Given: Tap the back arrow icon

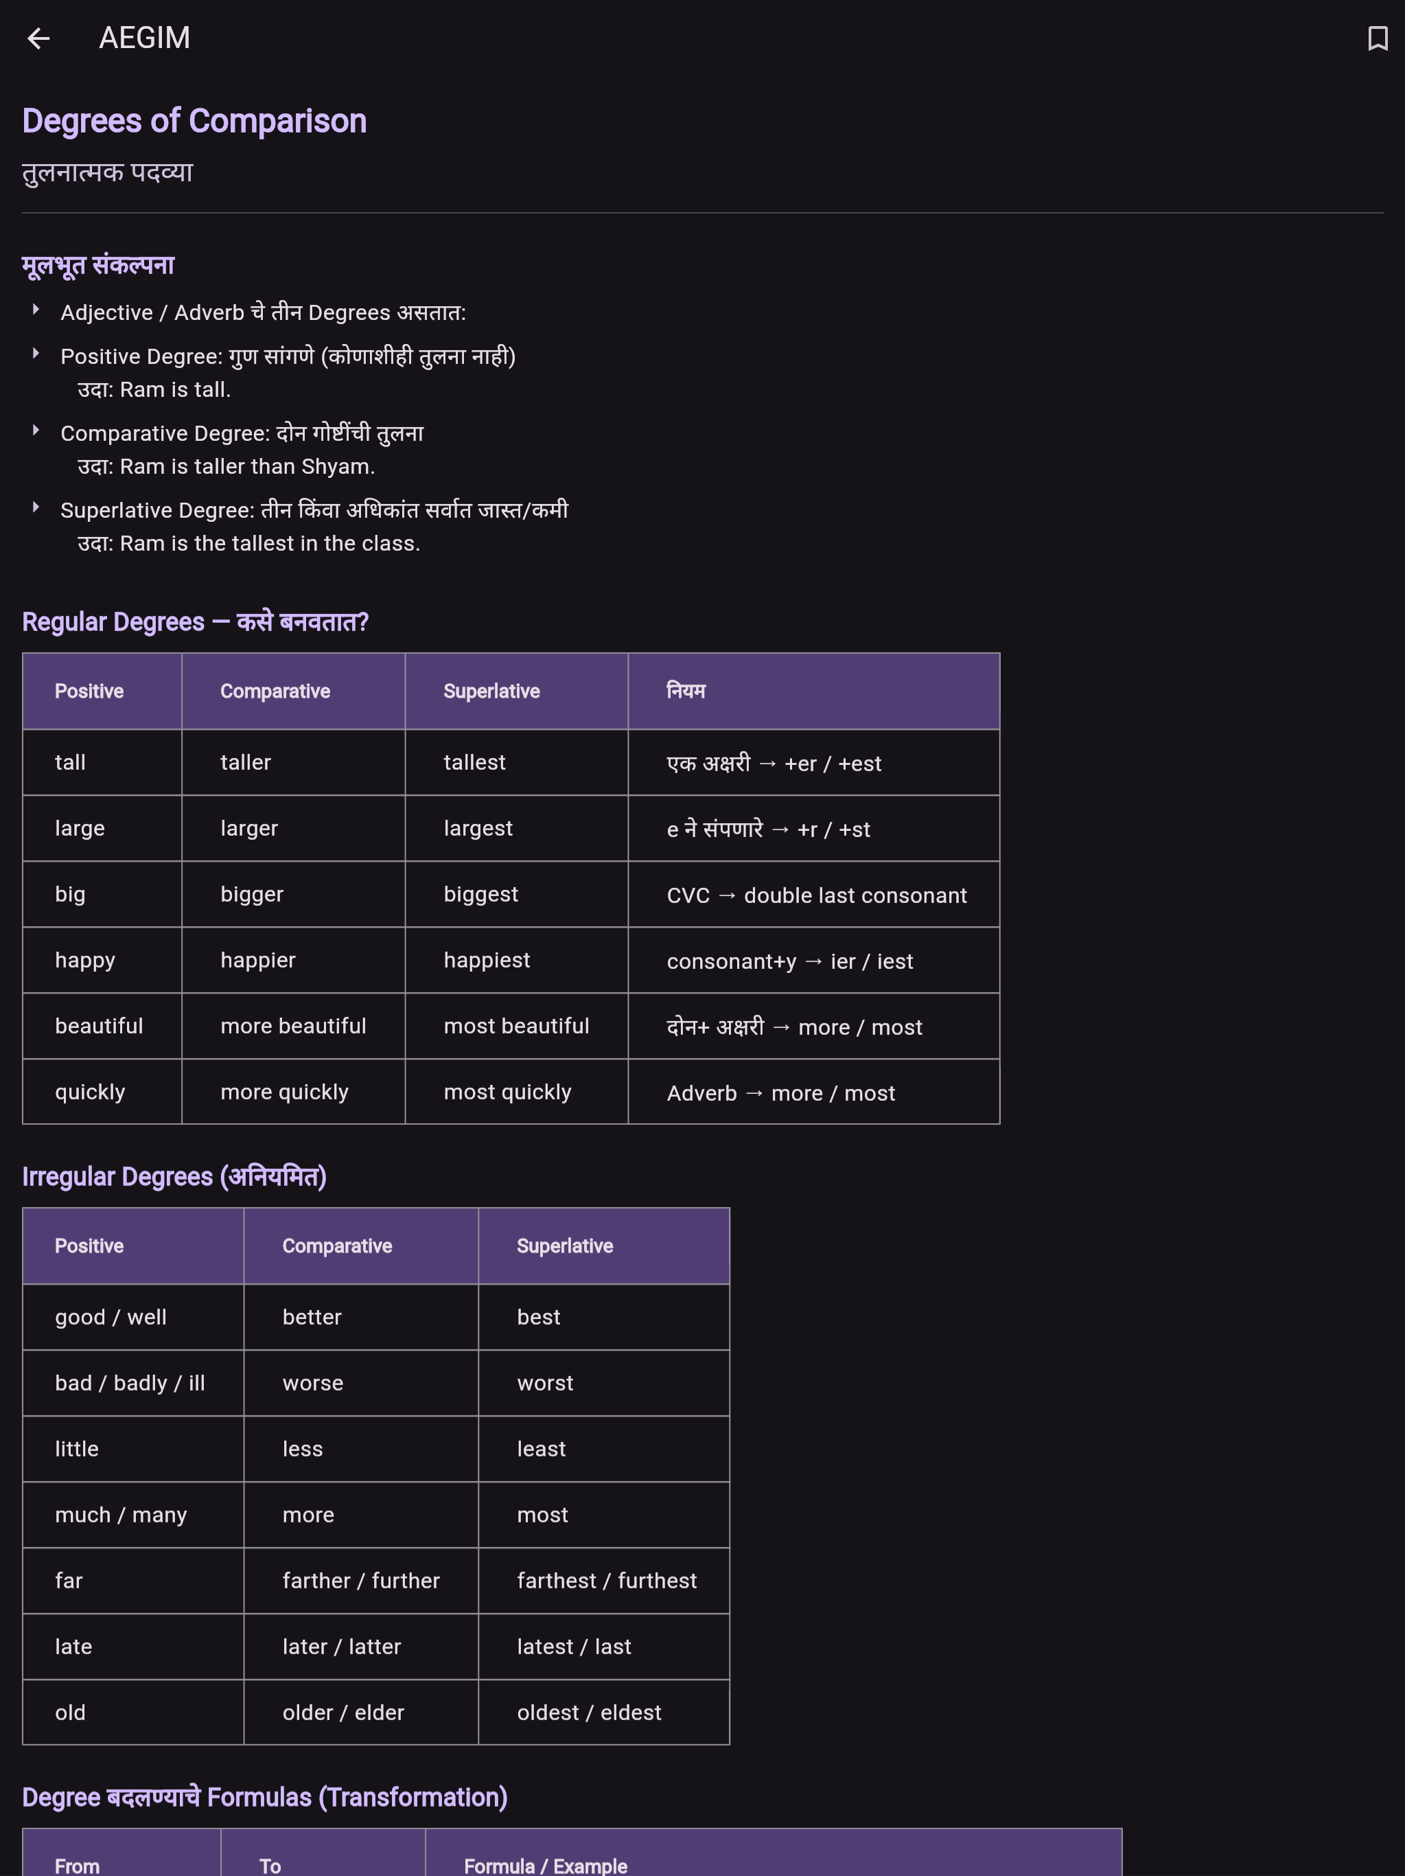Looking at the screenshot, I should [38, 38].
